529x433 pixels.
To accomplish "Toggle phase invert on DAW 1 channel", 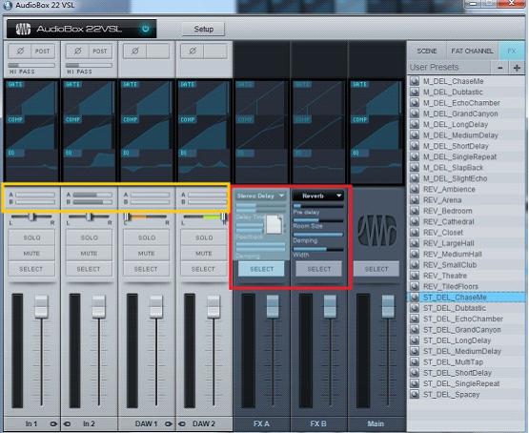I will 135,51.
